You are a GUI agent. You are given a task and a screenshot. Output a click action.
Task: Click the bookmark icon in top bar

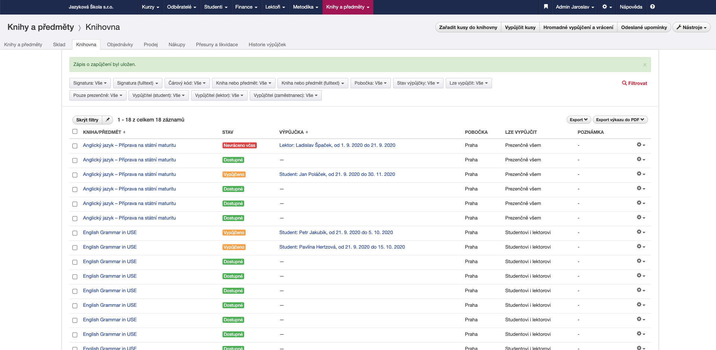pyautogui.click(x=546, y=7)
